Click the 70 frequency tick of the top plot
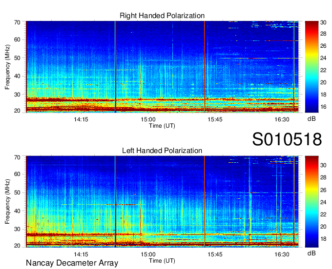 pyautogui.click(x=17, y=22)
